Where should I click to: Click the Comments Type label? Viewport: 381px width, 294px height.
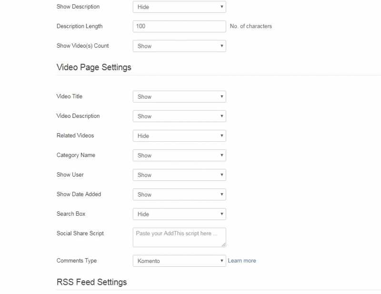pos(77,261)
